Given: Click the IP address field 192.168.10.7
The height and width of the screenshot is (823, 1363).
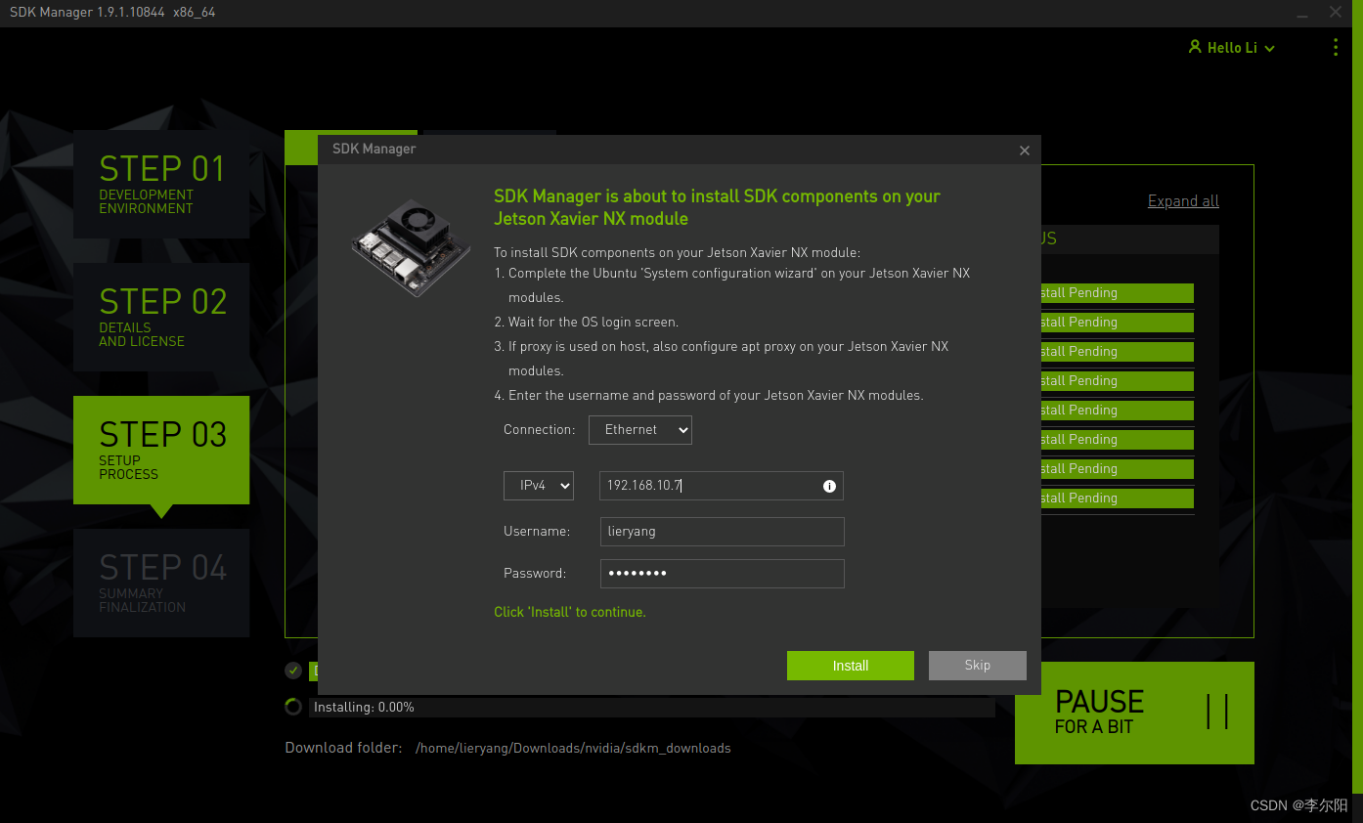Looking at the screenshot, I should click(721, 486).
